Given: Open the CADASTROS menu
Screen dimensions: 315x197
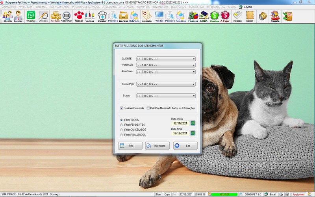Looking at the screenshot, I should (9, 7).
